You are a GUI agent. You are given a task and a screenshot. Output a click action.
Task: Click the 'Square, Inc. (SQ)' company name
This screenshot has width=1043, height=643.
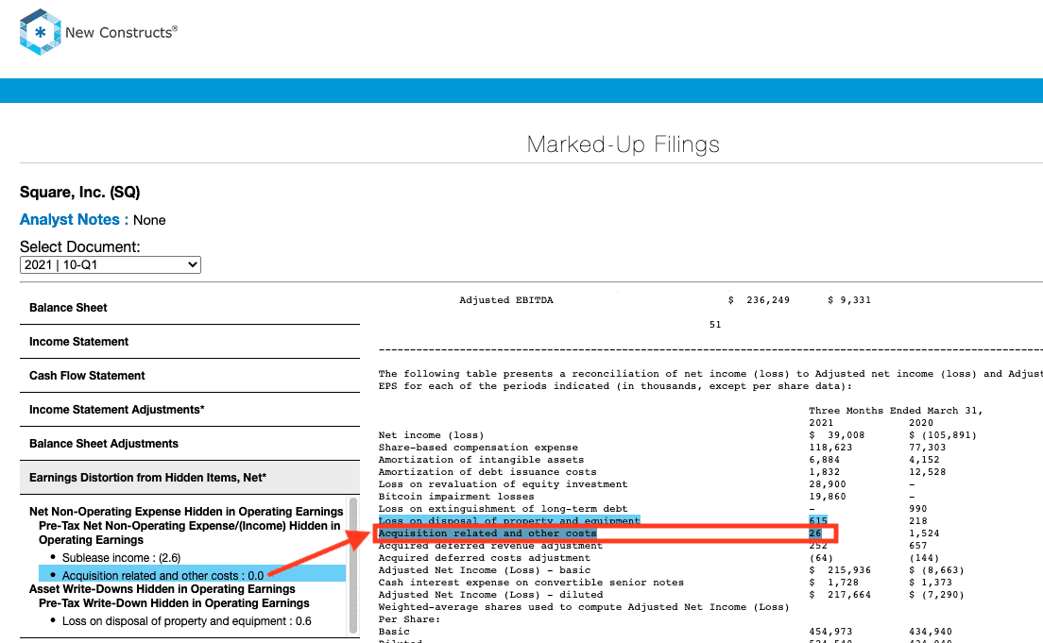coord(79,193)
